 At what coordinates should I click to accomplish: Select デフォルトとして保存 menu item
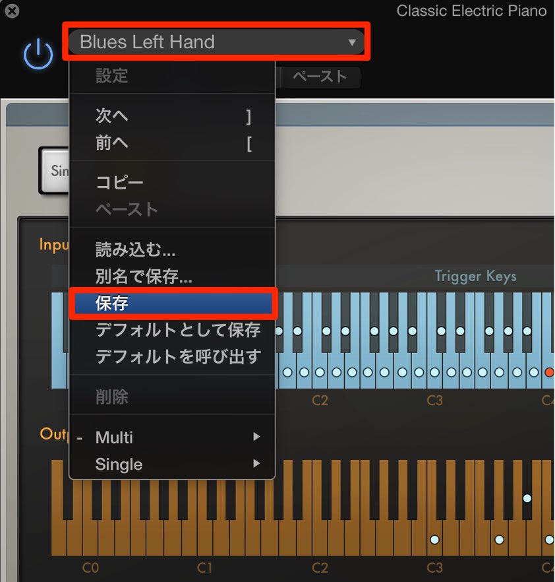173,330
